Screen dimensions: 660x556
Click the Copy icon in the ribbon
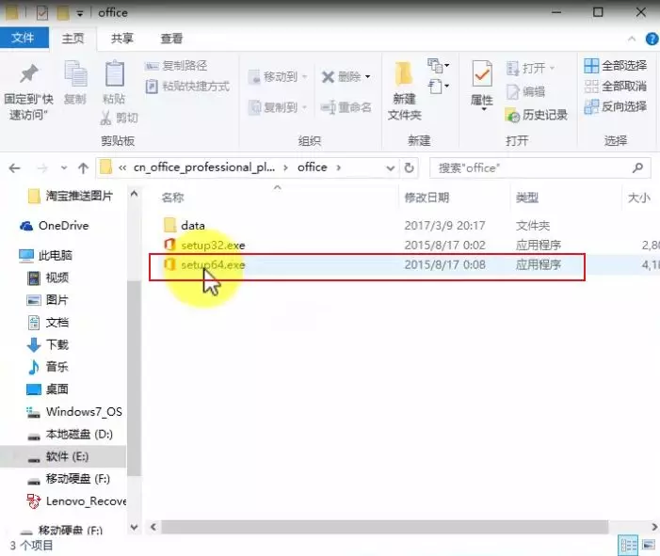pos(75,74)
